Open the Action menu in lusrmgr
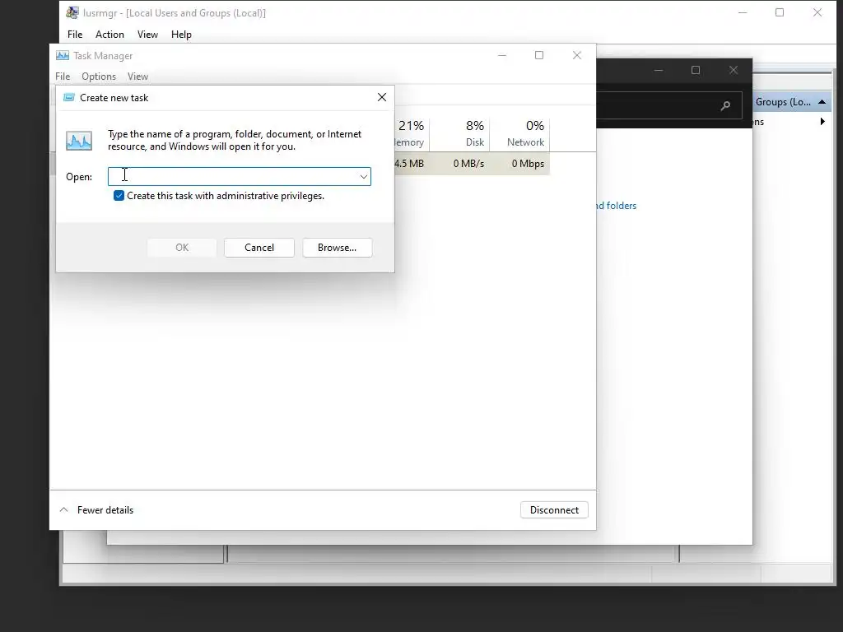843x632 pixels. [109, 35]
